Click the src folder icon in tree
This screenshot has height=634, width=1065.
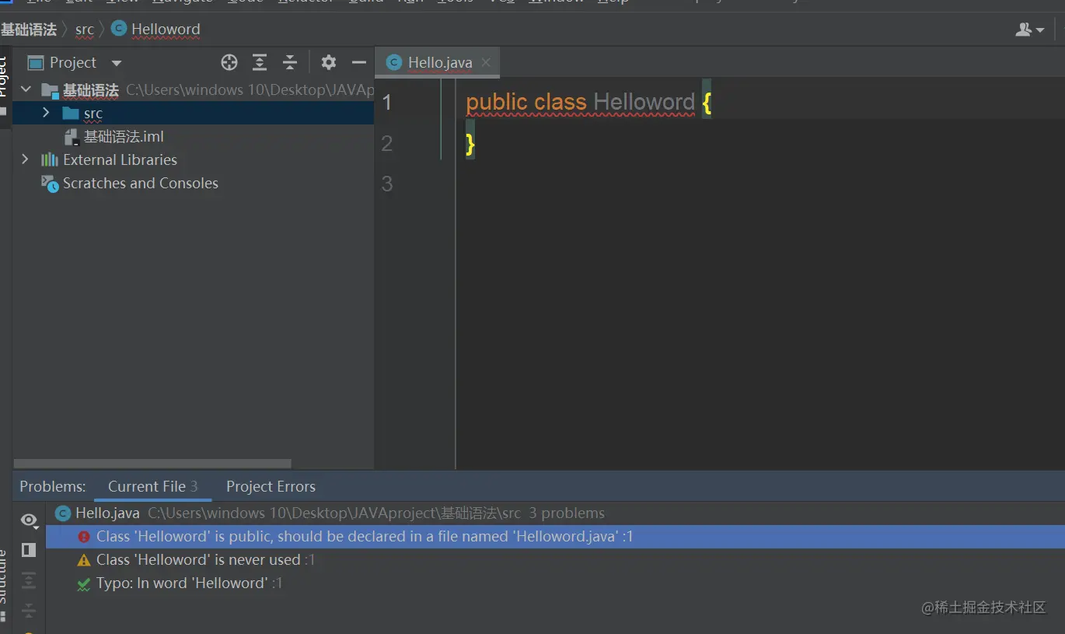pos(71,114)
